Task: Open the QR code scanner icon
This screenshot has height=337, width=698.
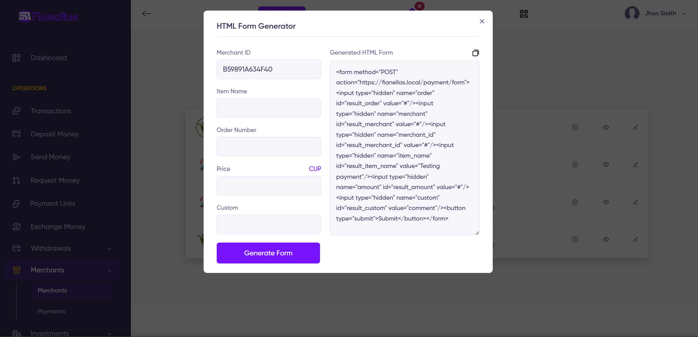Action: [524, 14]
